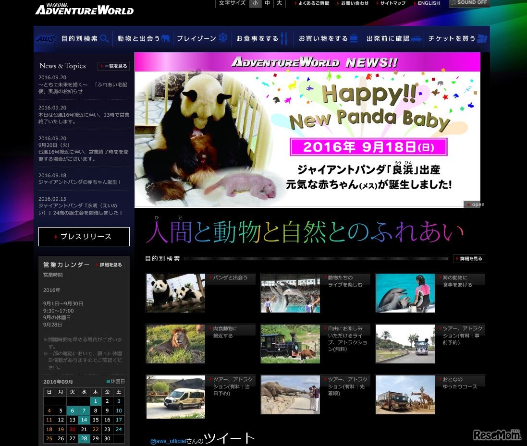
Task: Click 詳細を見る on the 営業カレンダー panel
Action: point(109,265)
